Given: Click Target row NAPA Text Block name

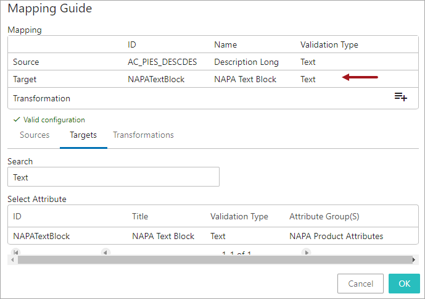Looking at the screenshot, I should point(245,79).
